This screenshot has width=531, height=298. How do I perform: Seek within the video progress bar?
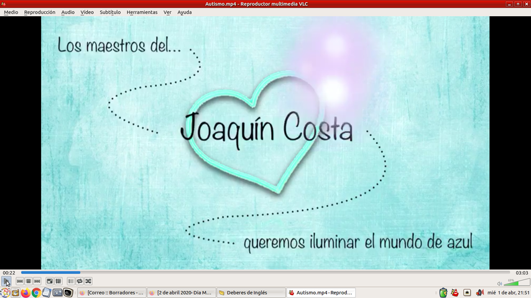[x=265, y=273]
